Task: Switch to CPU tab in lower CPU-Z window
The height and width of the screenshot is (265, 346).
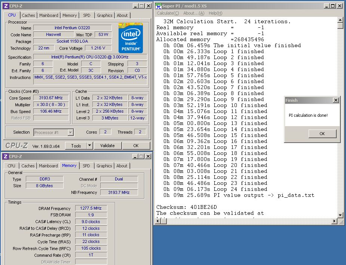Action: point(12,165)
